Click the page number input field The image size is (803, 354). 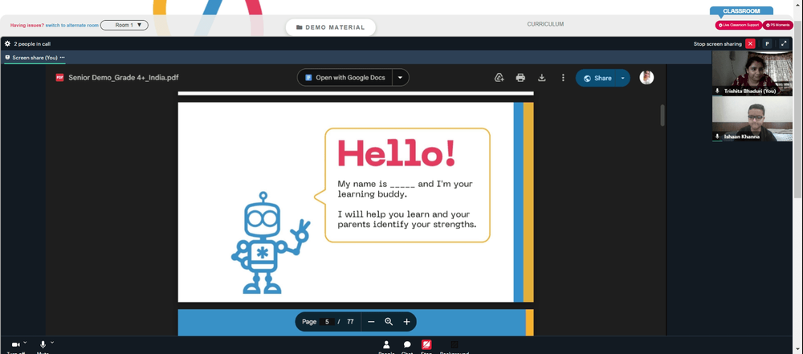327,322
